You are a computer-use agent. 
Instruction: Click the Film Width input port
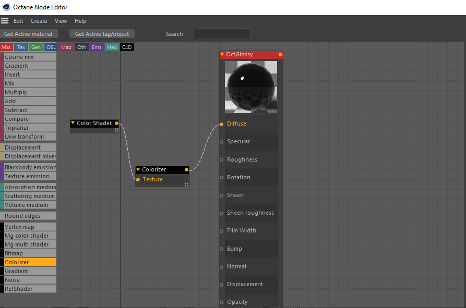221,231
